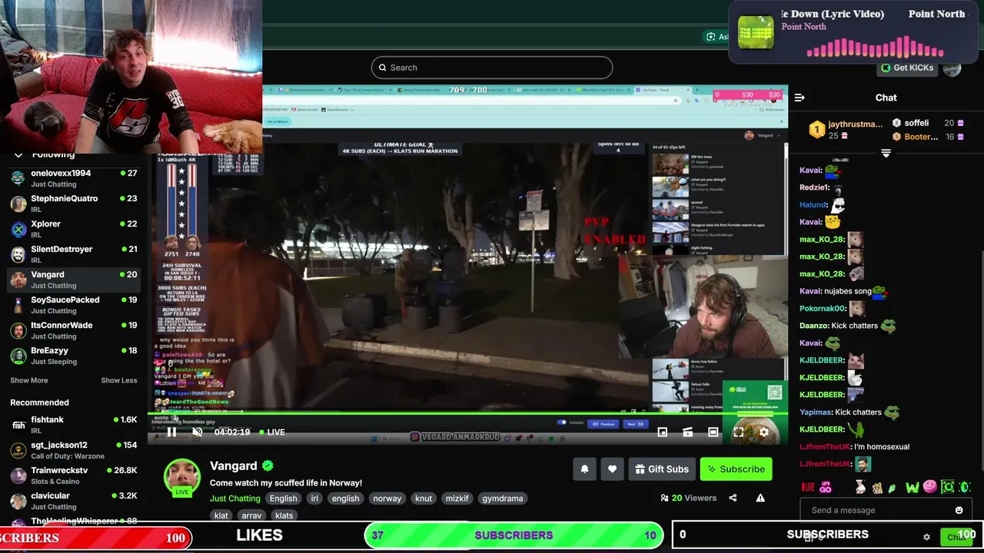Open Vangard's streamer avatar with LIVE badge
This screenshot has width=984, height=553.
coord(182,478)
